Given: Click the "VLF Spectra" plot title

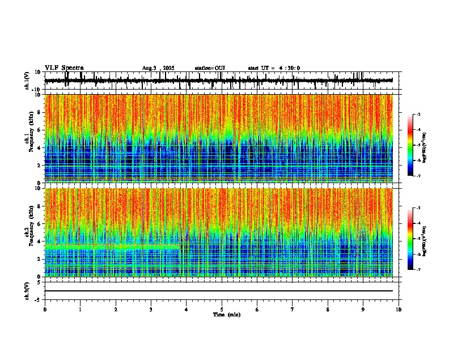Looking at the screenshot, I should [64, 67].
